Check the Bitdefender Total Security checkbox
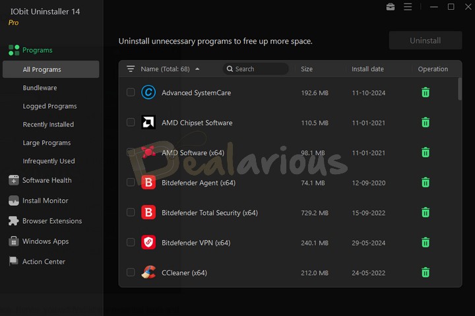Viewport: 475px width, 316px height. [131, 212]
